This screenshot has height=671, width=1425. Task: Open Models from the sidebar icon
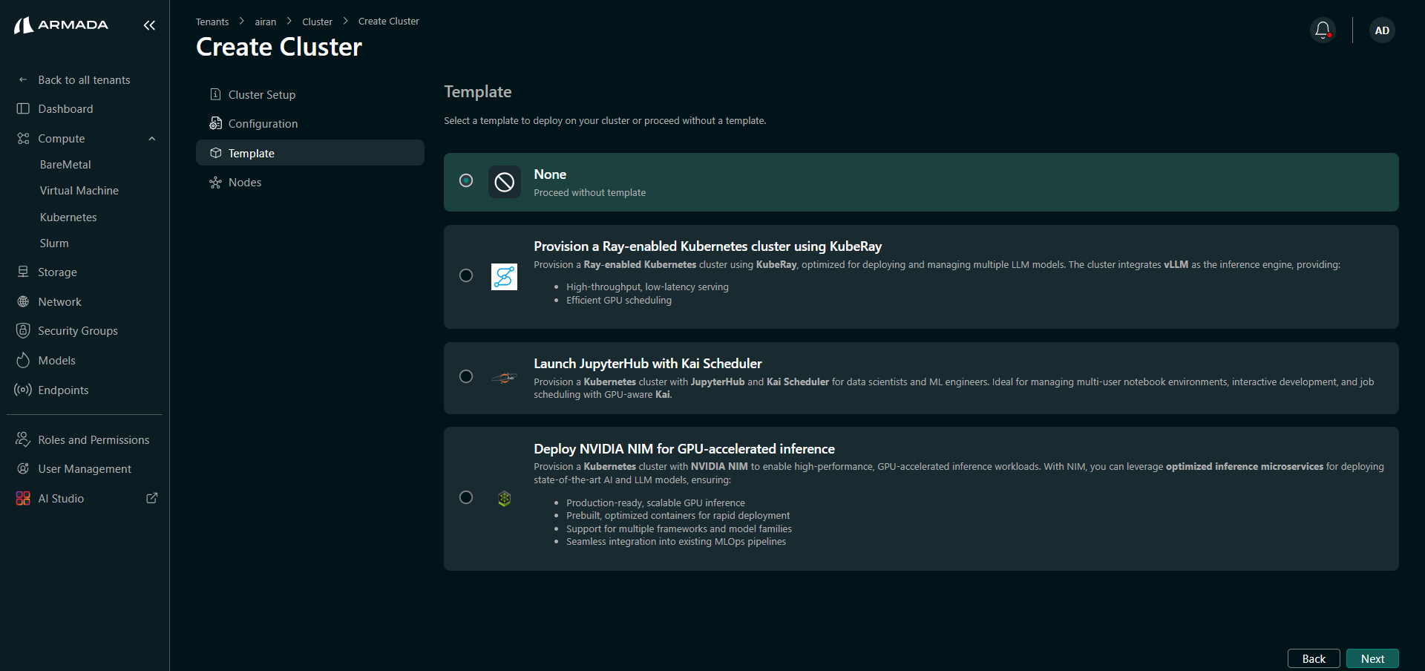(23, 360)
